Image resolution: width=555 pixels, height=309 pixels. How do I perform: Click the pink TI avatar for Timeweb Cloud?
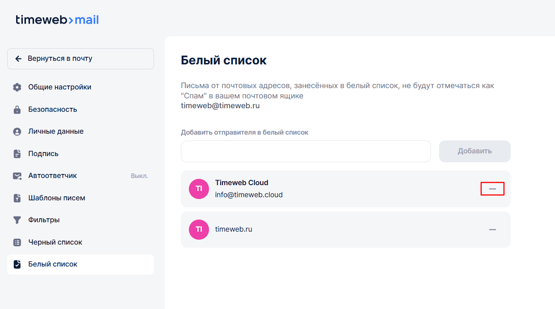tap(199, 189)
